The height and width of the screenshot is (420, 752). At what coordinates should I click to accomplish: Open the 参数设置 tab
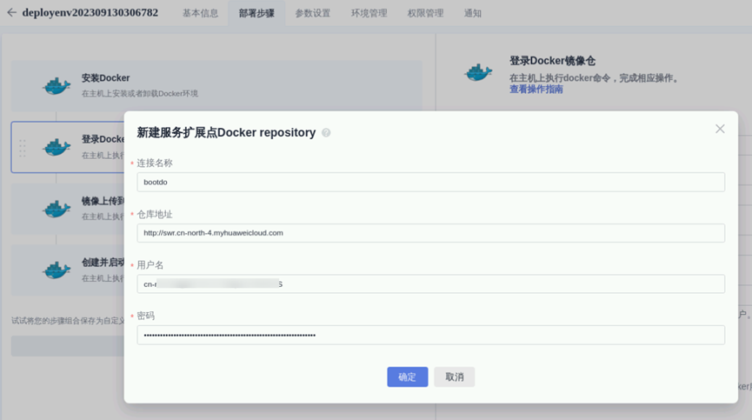point(313,13)
